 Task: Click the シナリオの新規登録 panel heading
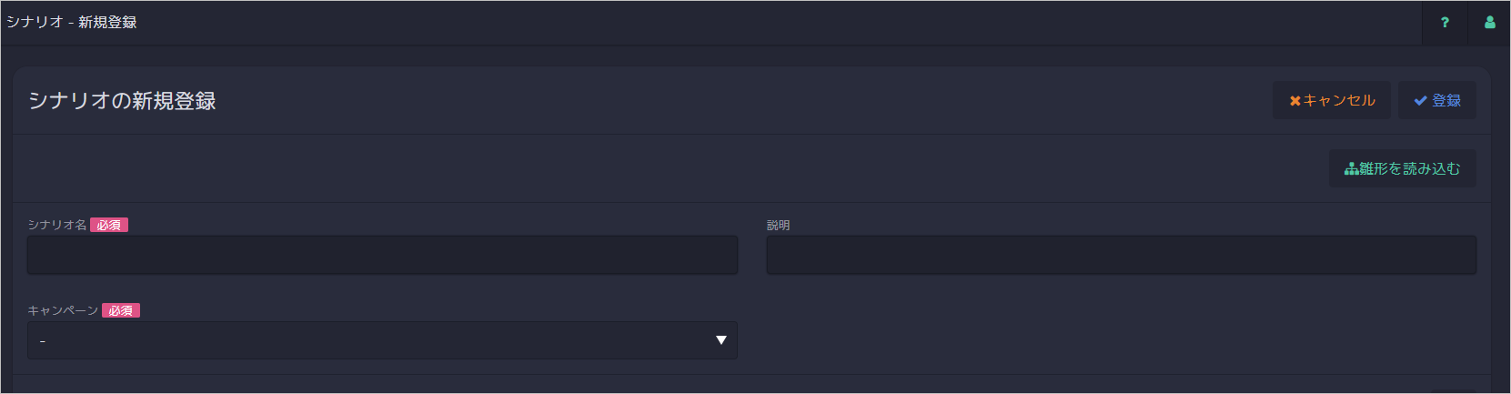pyautogui.click(x=122, y=101)
